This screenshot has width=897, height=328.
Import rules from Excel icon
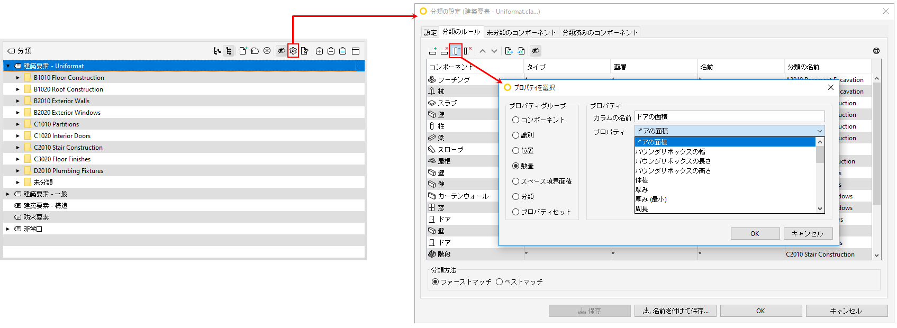click(x=521, y=51)
